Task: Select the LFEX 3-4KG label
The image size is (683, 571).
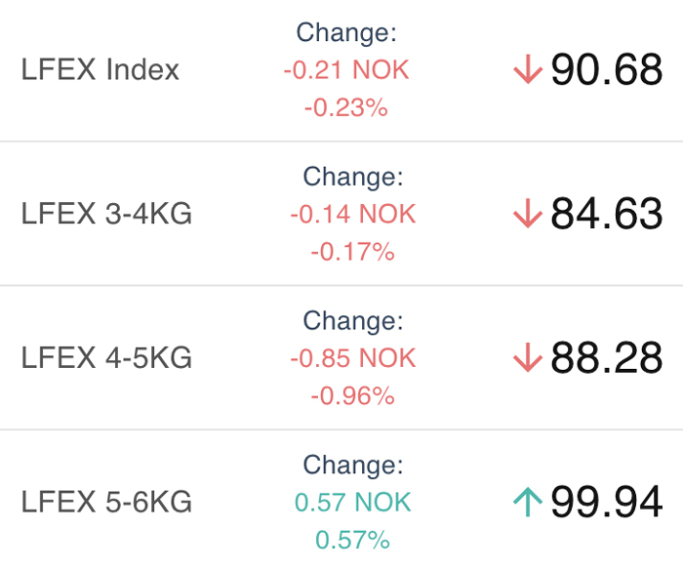Action: (106, 214)
